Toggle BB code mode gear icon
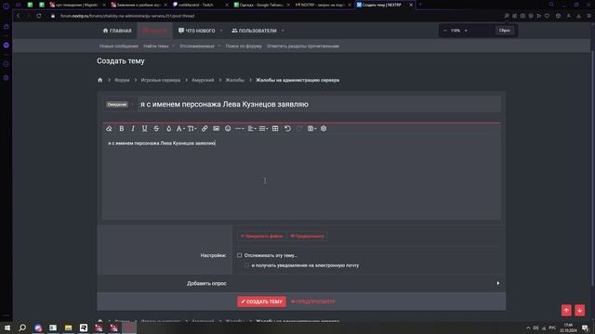Image resolution: width=595 pixels, height=334 pixels. point(324,129)
